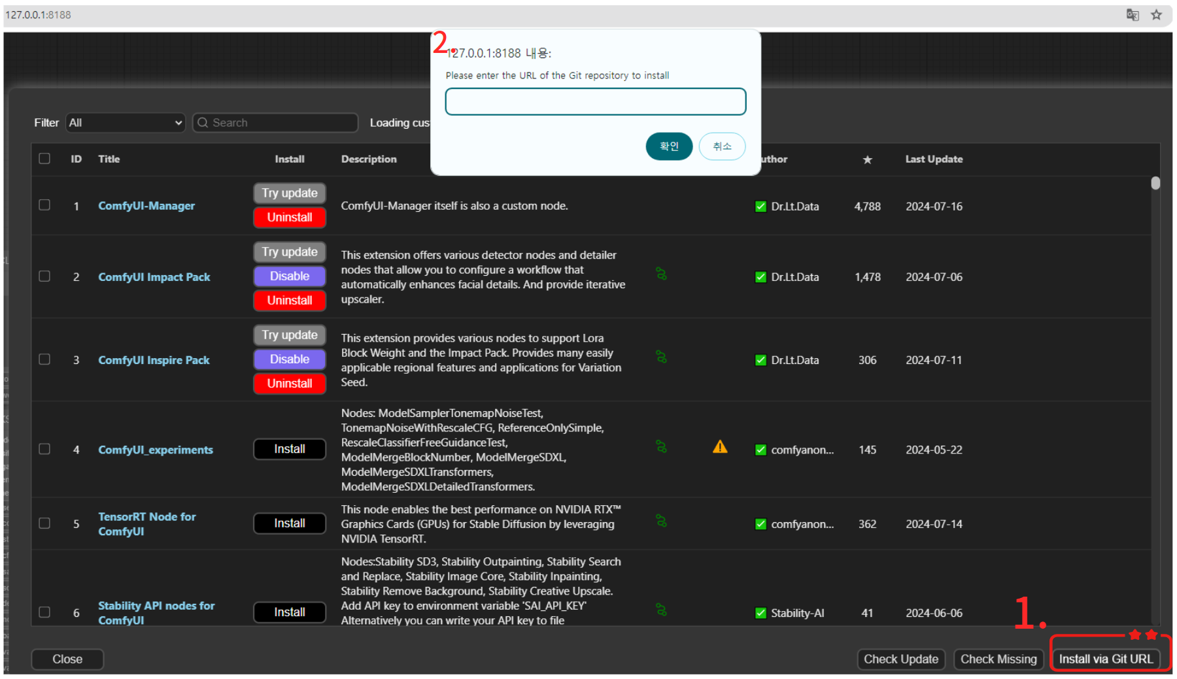Uninstall ComfyUI-Manager
1177x679 pixels.
click(x=290, y=217)
